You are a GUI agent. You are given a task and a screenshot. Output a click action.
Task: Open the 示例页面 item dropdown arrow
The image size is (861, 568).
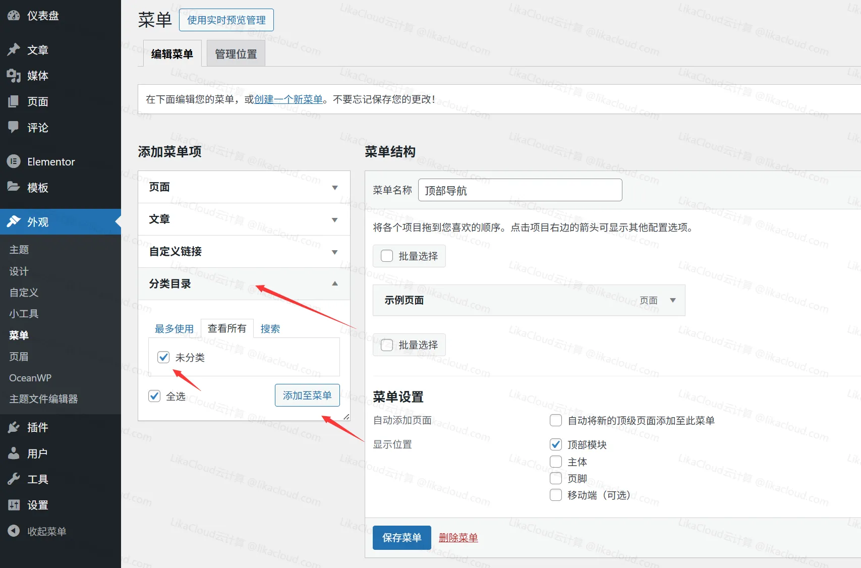[x=672, y=300]
